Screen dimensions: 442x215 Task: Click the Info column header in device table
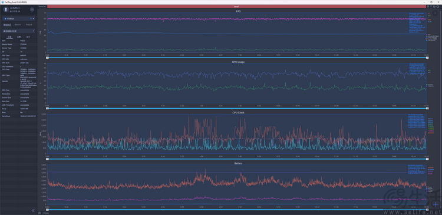(4, 41)
